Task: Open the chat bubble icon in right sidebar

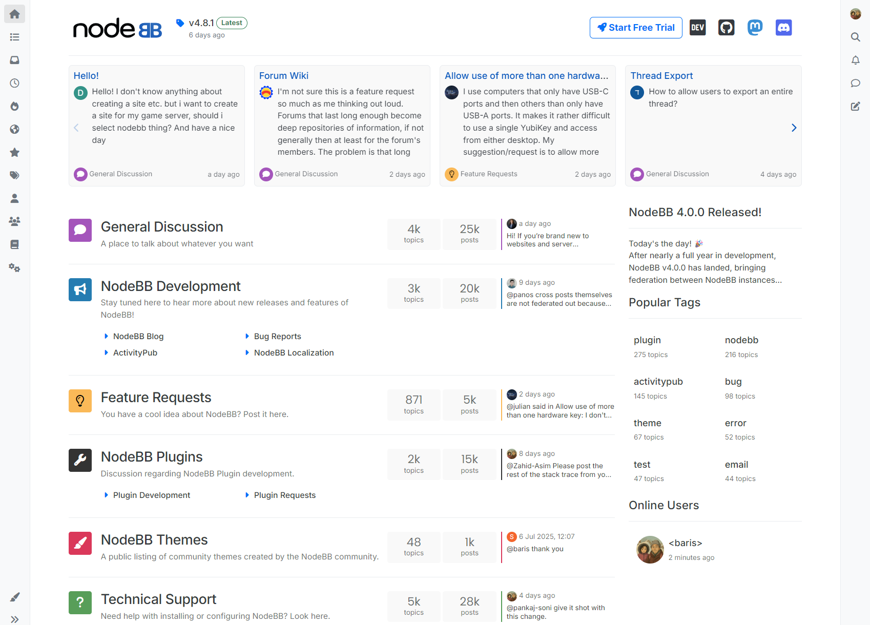Action: click(855, 83)
